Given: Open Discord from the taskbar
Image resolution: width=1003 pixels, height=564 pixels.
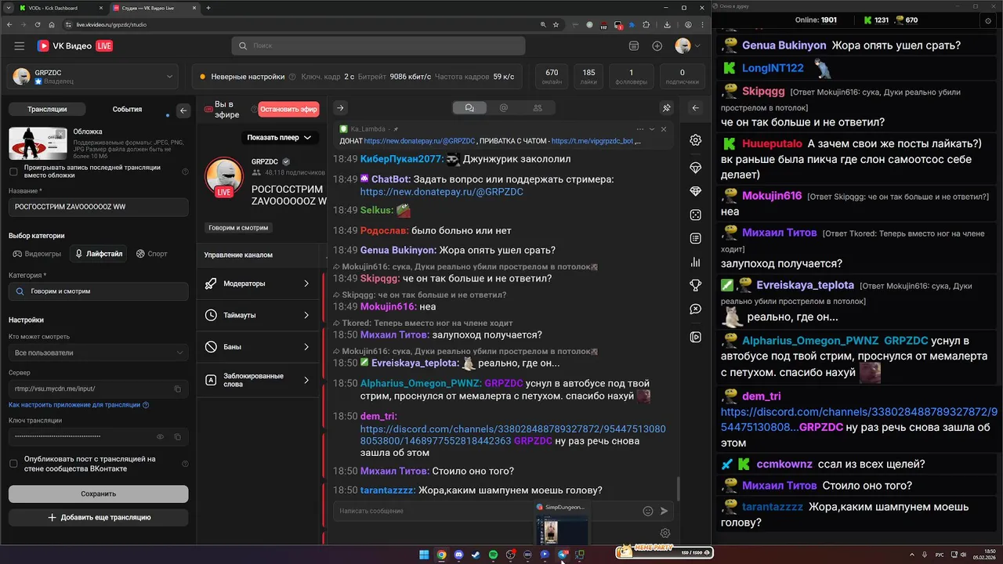Looking at the screenshot, I should pyautogui.click(x=458, y=555).
